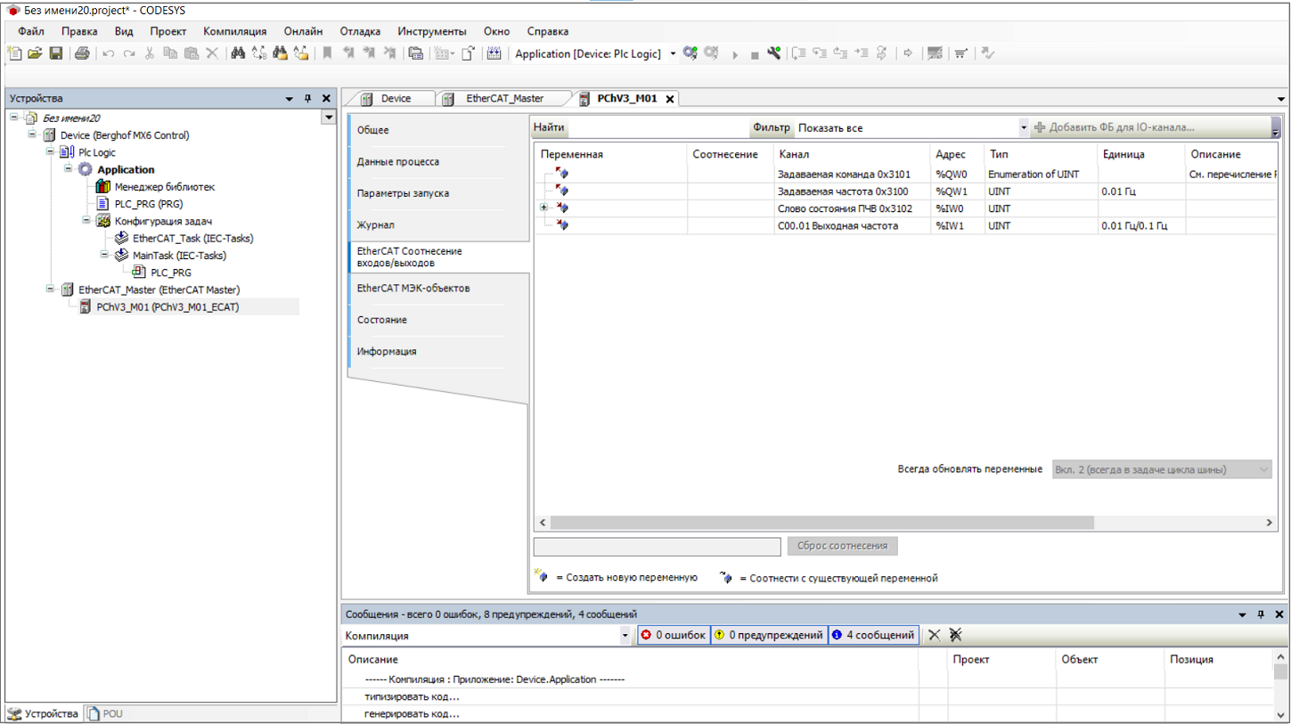Switch to the EtherCAT_Master tab
Viewport: 1291px width, 724px height.
pyautogui.click(x=504, y=99)
